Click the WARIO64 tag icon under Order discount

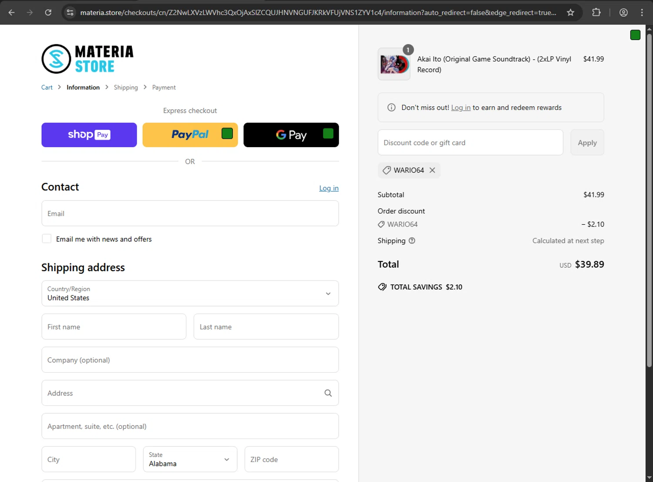(x=381, y=224)
